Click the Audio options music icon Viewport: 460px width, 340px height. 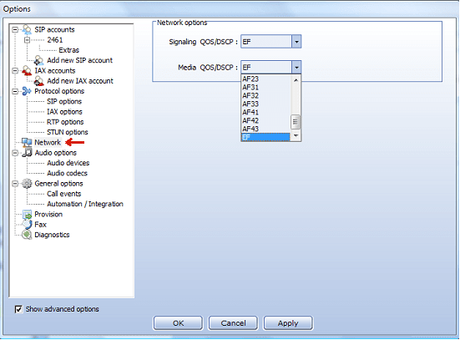(x=27, y=153)
